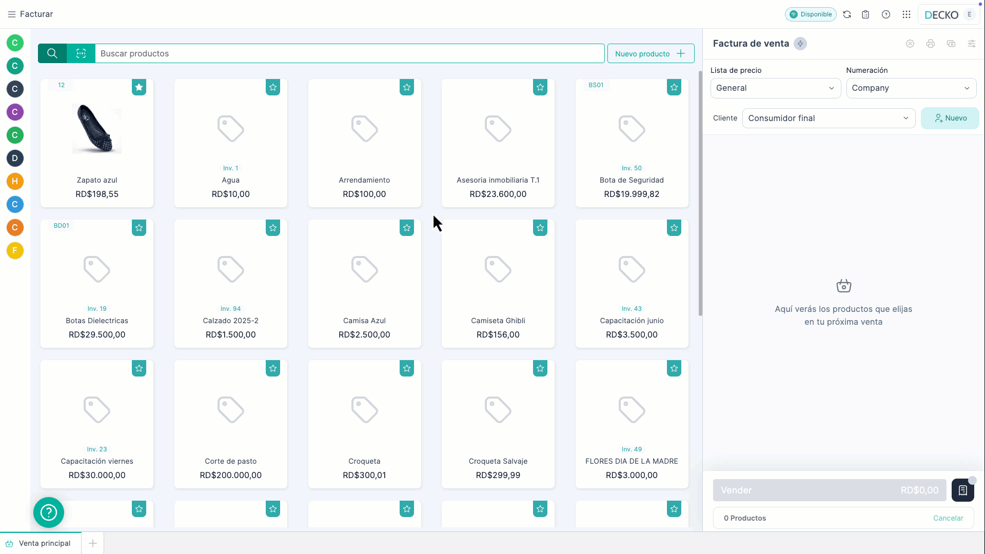Toggle favorite star on Asesoria inmobiliaria T.1

coord(540,87)
